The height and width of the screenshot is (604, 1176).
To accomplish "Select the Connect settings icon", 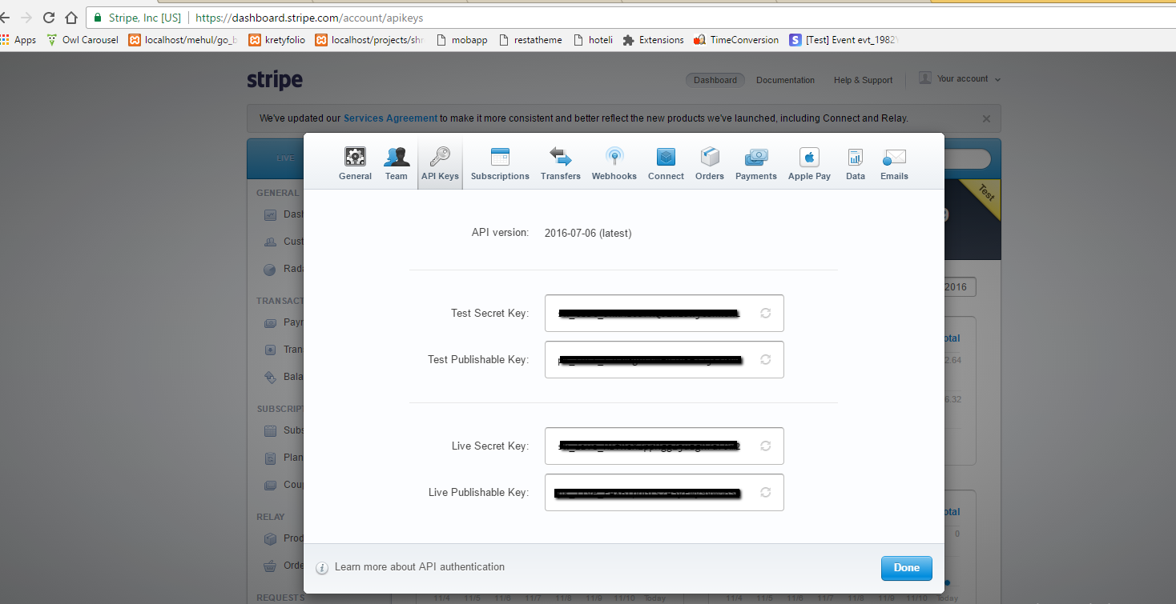I will tap(666, 157).
